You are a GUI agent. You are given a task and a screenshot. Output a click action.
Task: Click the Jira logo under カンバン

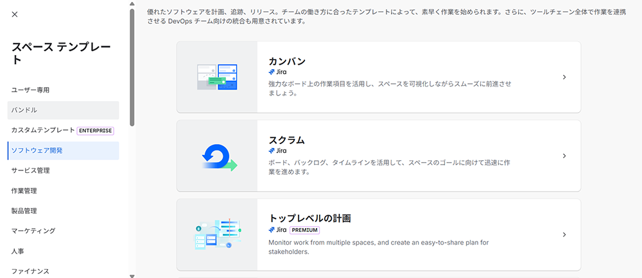(x=272, y=72)
